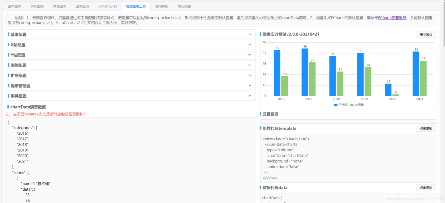This screenshot has width=445, height=203.
Task: Open the ECharts示例 tab
Action: (107, 6)
